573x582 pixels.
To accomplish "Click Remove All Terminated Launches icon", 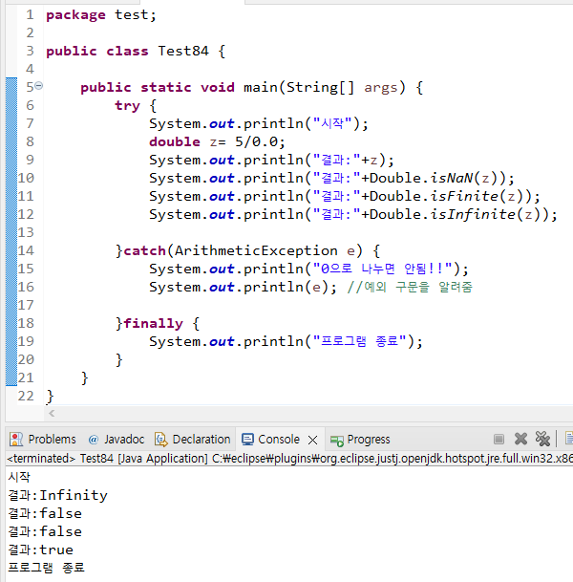I will click(542, 439).
